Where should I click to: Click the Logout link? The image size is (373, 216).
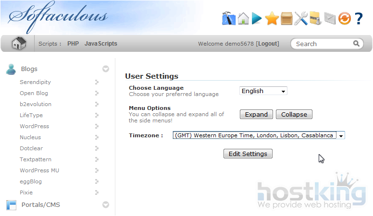(x=267, y=44)
